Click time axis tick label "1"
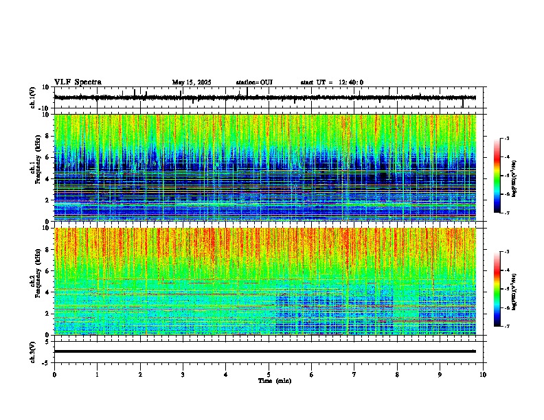Viewport: 544px width, 420px height. coord(97,375)
